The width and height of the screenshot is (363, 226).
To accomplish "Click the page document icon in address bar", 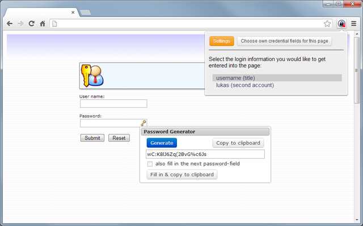I will [54, 24].
